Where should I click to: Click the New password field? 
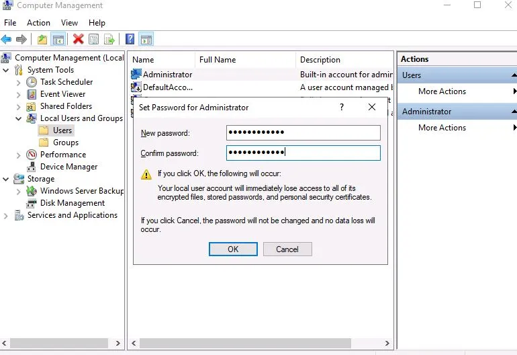point(303,132)
